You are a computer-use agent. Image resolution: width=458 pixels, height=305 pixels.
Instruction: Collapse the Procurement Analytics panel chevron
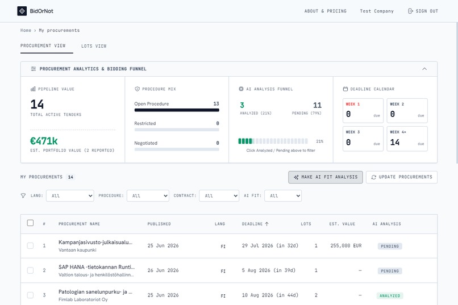click(x=424, y=69)
